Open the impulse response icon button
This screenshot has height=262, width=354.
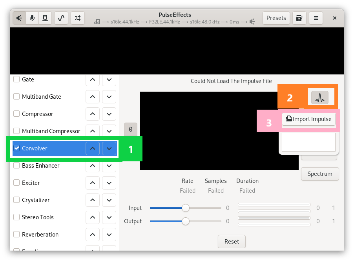coord(320,98)
